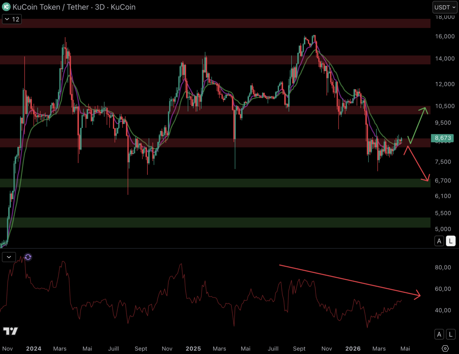Click the 2025 label on the time axis

193,349
